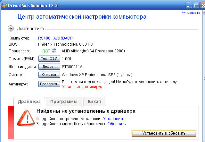Click the Найдены не установленные драйвера heading

click(86, 111)
